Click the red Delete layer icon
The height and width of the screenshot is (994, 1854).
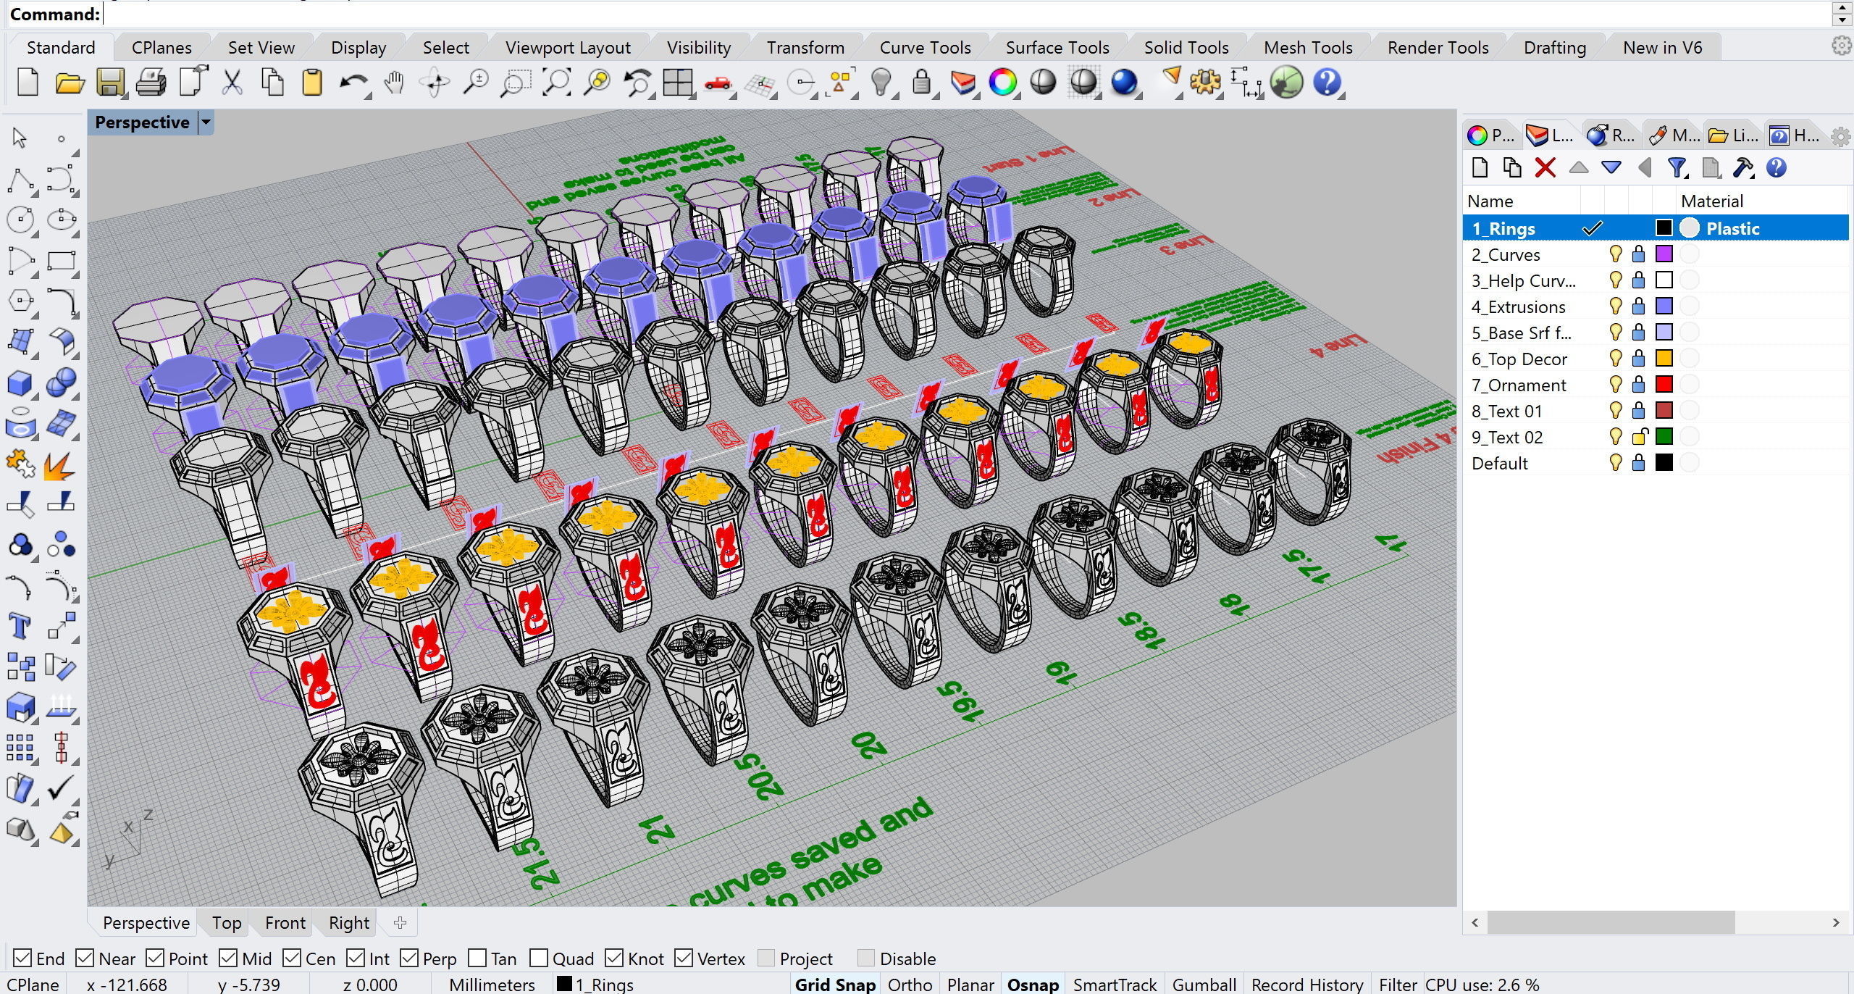(x=1545, y=168)
